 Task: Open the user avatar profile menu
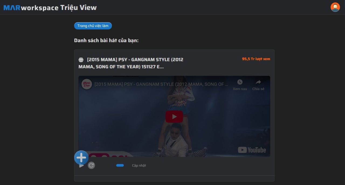[335, 7]
